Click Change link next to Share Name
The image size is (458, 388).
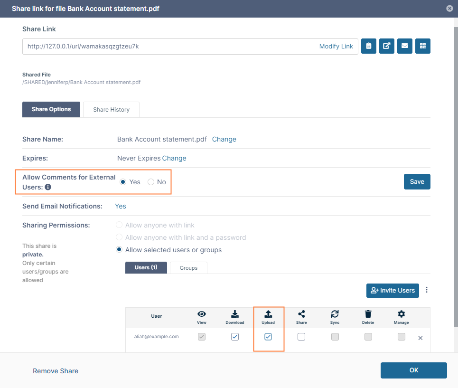[224, 139]
